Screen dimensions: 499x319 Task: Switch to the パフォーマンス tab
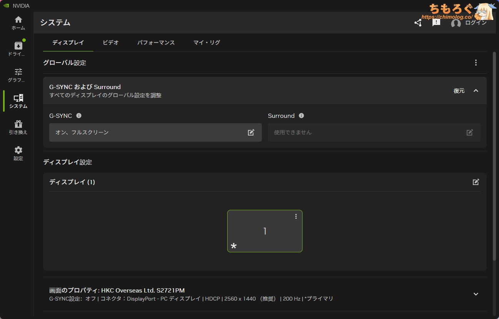[156, 43]
